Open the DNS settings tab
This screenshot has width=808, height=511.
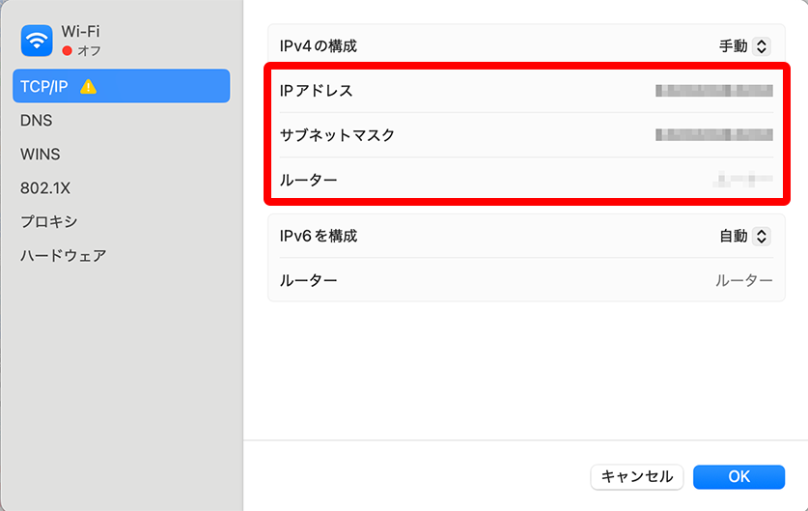[x=37, y=121]
